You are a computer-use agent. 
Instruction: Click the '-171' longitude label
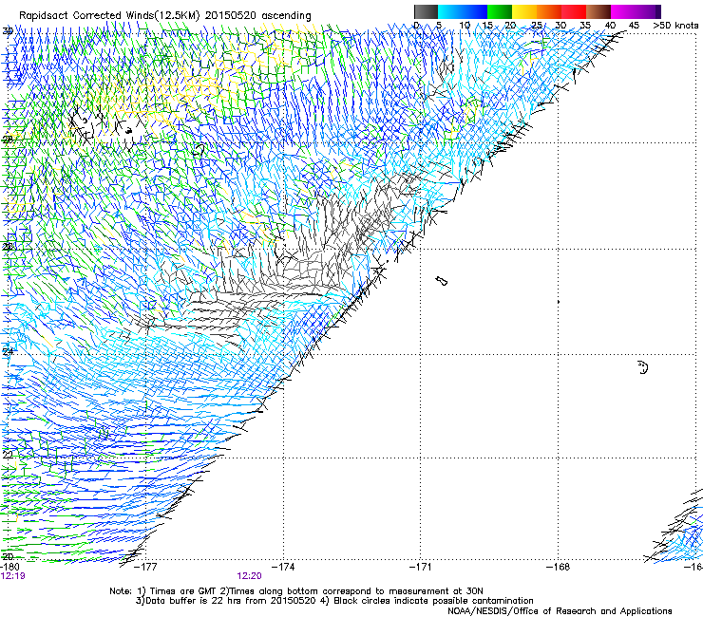[421, 567]
